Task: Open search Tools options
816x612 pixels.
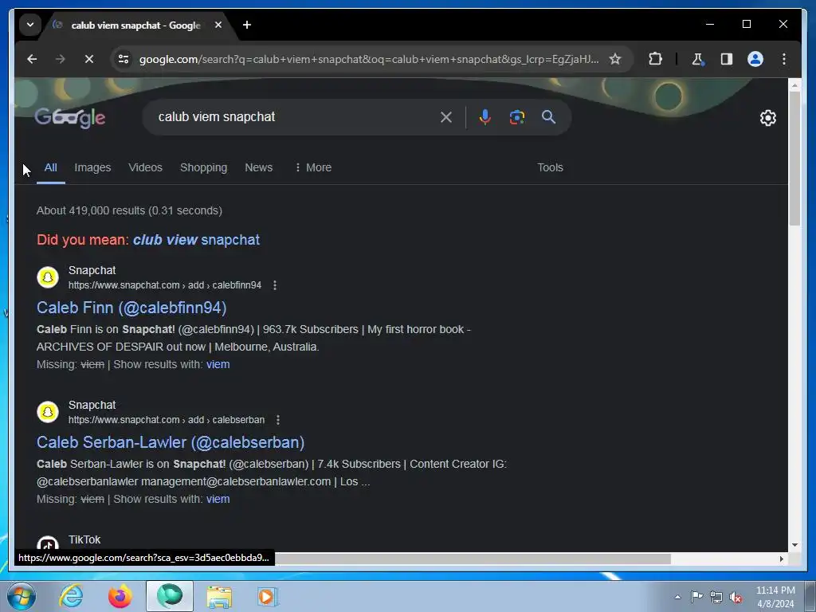Action: pos(550,167)
